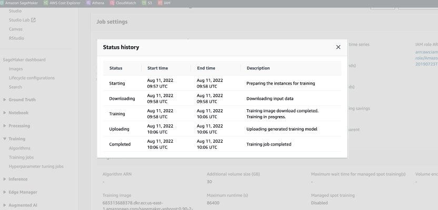Click Maximum runtime value 86400
This screenshot has width=438, height=210.
tap(213, 203)
